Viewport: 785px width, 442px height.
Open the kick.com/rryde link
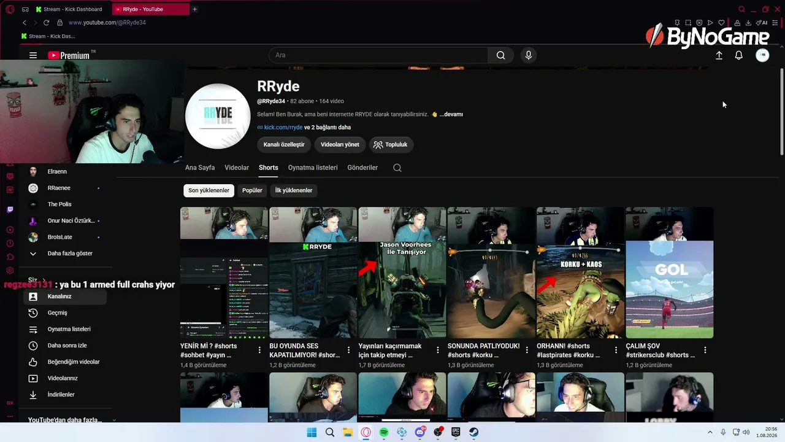(283, 128)
